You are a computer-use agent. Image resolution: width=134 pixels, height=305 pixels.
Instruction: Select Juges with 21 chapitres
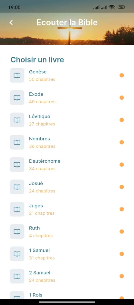pyautogui.click(x=67, y=209)
